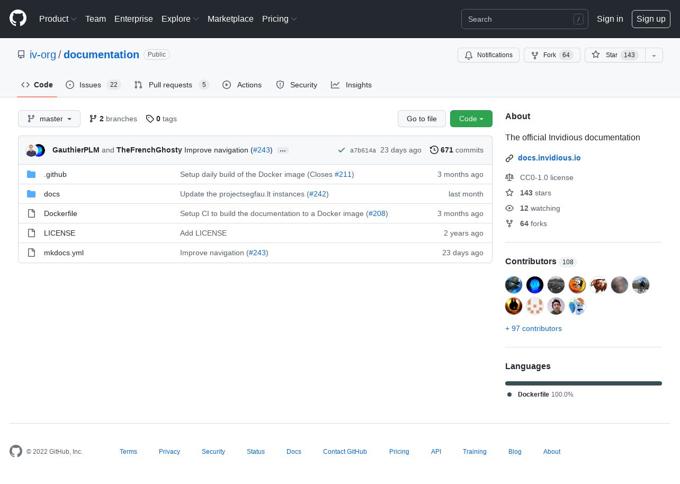The image size is (680, 484).
Task: Switch to the Issues tab
Action: tap(93, 85)
